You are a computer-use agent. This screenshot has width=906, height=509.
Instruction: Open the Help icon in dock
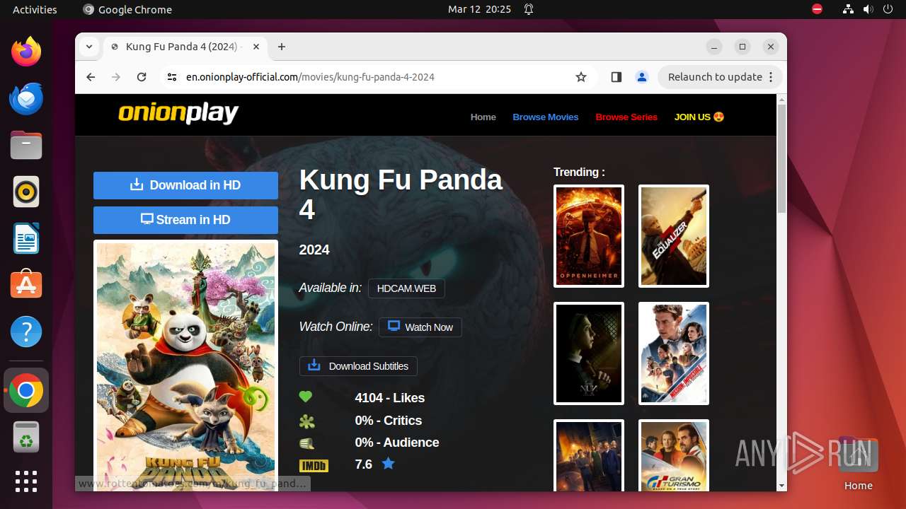[26, 332]
